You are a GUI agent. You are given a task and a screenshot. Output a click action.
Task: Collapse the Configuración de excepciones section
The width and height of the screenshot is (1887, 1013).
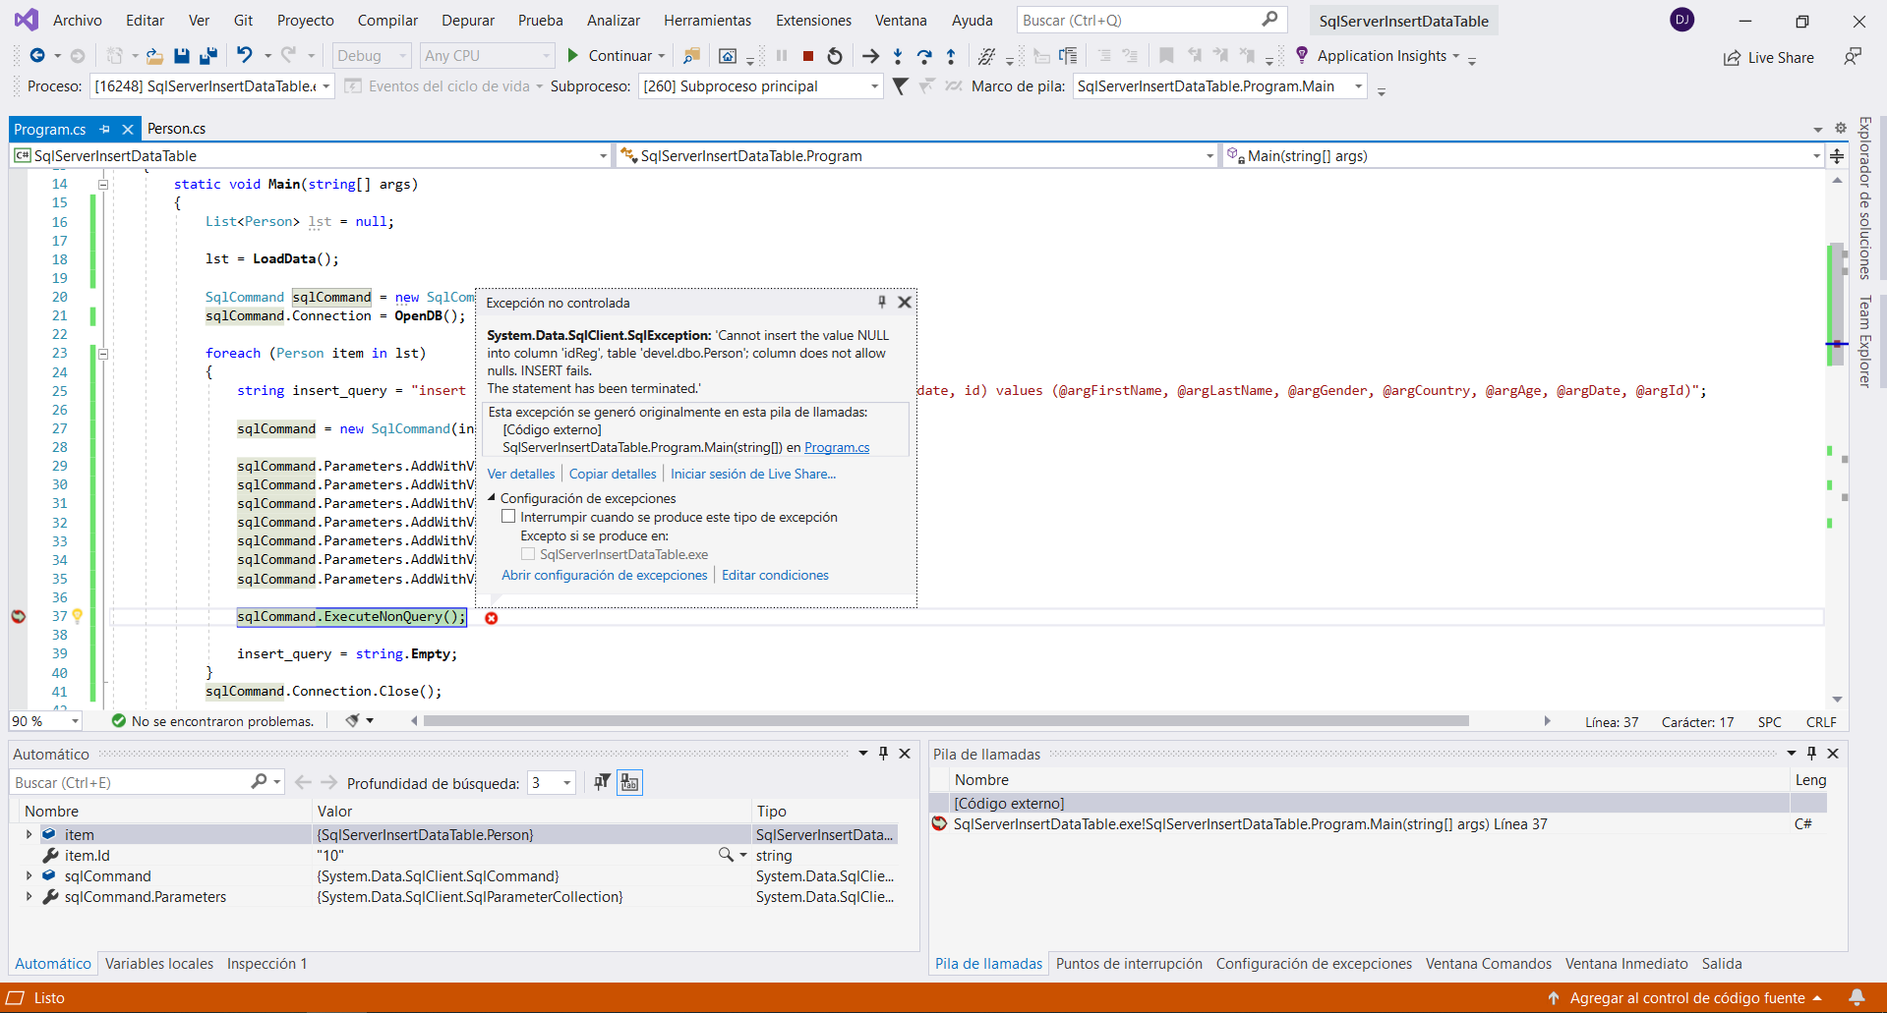click(x=492, y=498)
